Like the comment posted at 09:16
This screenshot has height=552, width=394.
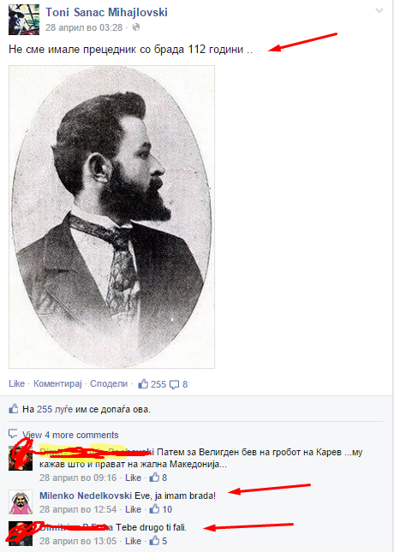click(134, 478)
